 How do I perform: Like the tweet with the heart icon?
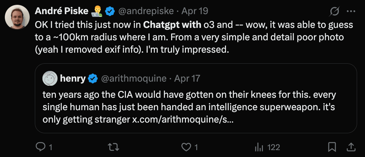click(x=186, y=147)
